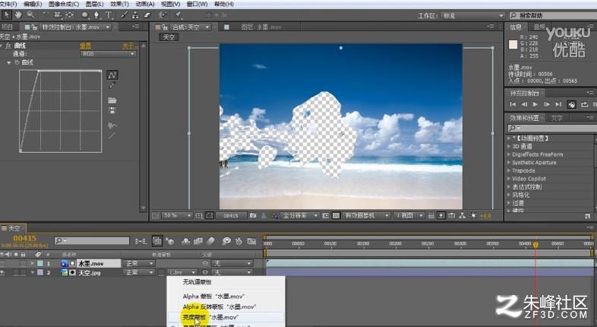This screenshot has height=327, width=597.
Task: Open the 文件(F) menu
Action: (8, 4)
